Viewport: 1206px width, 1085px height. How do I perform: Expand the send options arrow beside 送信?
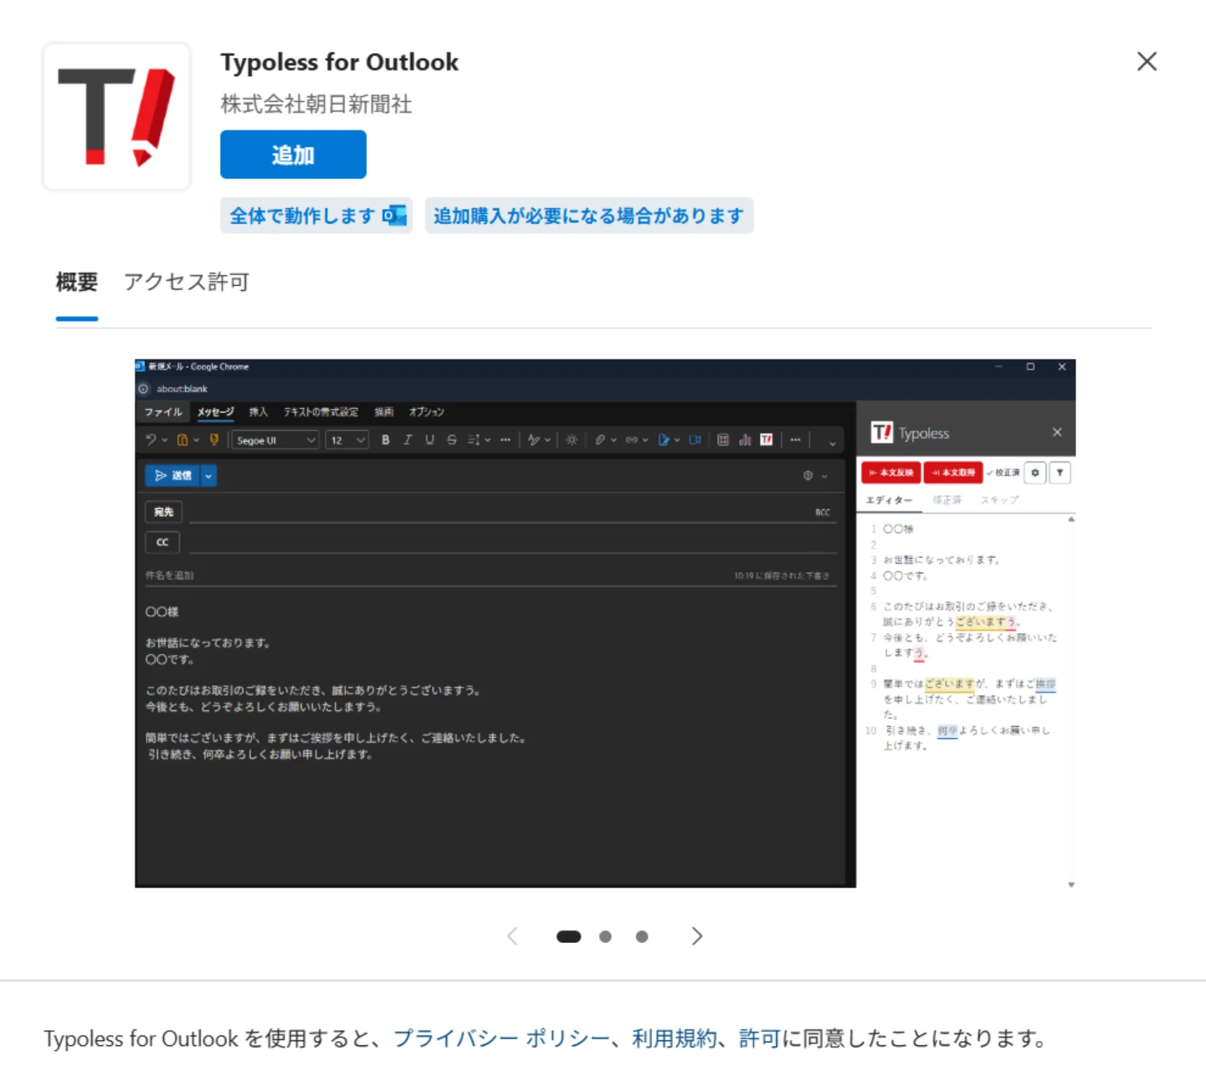point(209,476)
